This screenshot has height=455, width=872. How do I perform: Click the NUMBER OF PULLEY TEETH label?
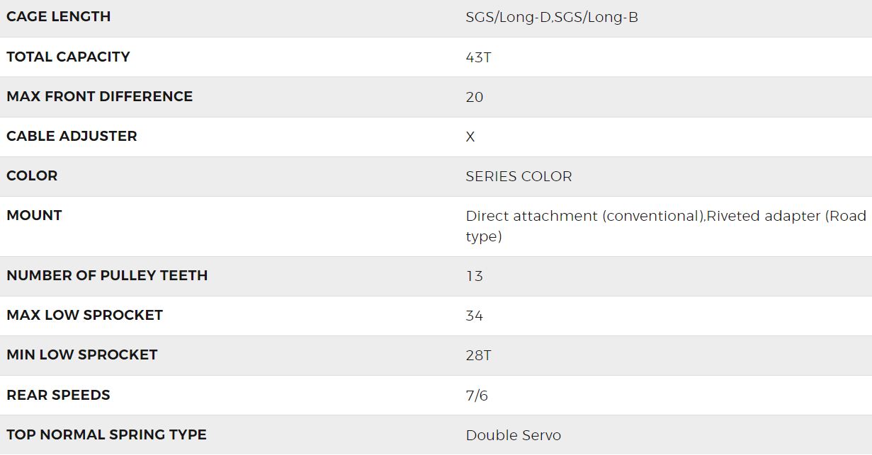[107, 275]
